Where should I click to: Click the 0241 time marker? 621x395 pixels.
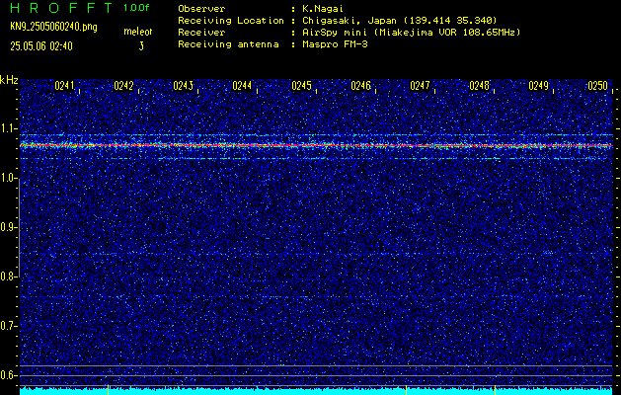64,86
